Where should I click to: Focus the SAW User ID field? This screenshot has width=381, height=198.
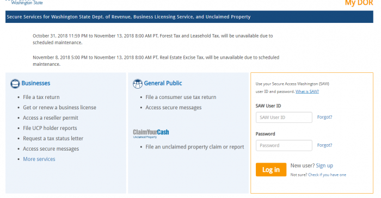coord(284,117)
